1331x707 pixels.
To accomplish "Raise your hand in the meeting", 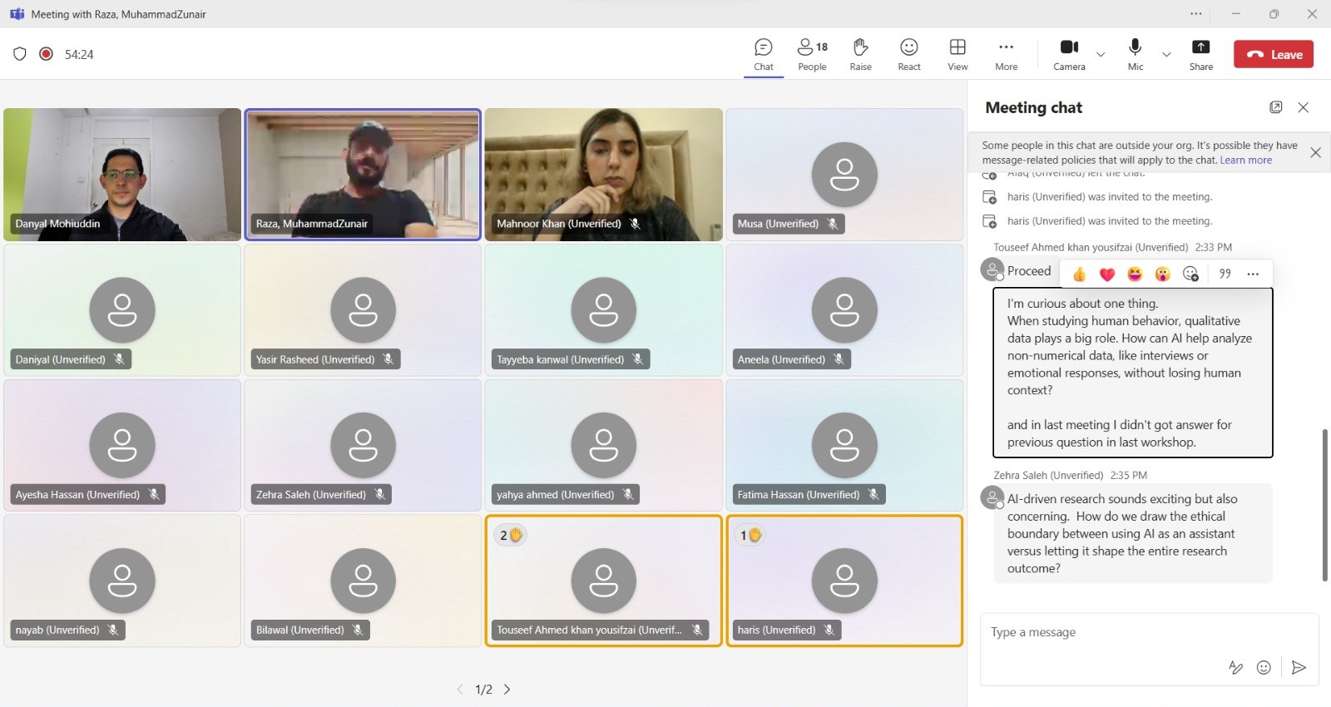I will coord(861,55).
